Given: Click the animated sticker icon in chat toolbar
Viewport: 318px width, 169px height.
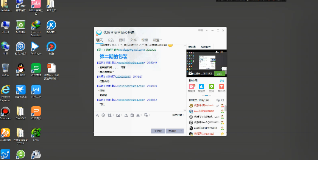Looking at the screenshot, I should (x=109, y=115).
